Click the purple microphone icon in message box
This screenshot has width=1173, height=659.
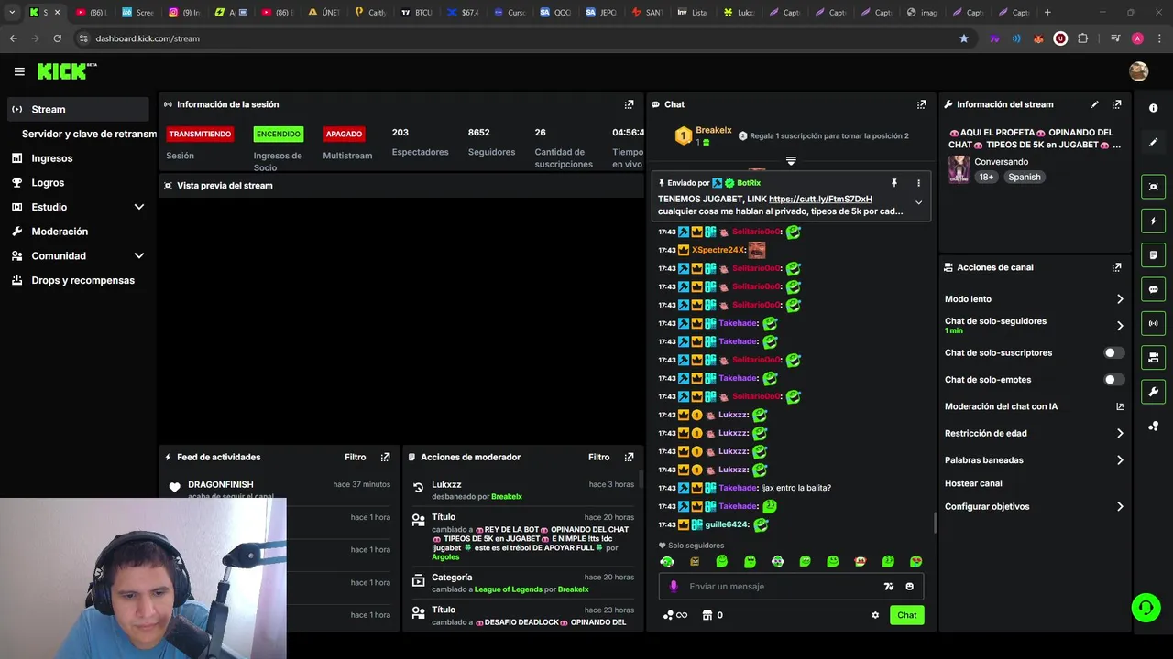[x=674, y=587]
